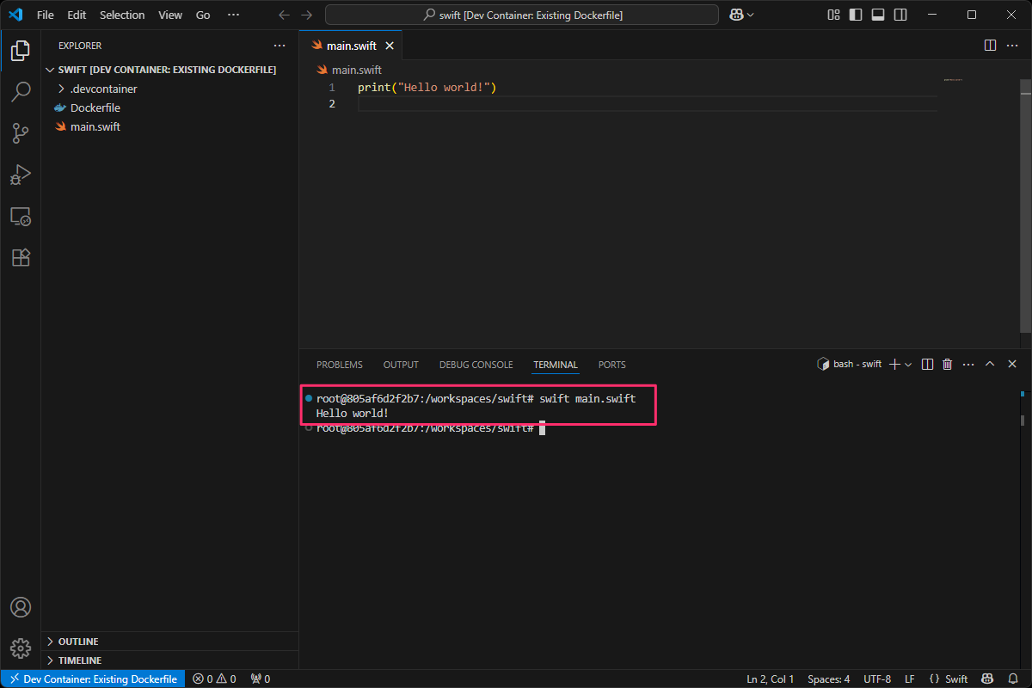The width and height of the screenshot is (1032, 688).
Task: Create a new terminal with plus icon
Action: pyautogui.click(x=894, y=365)
